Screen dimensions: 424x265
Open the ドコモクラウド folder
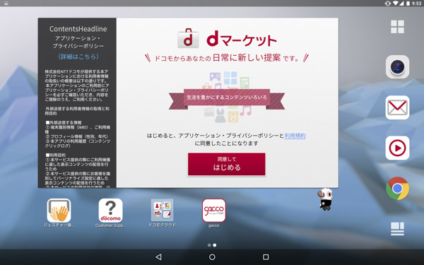[162, 211]
